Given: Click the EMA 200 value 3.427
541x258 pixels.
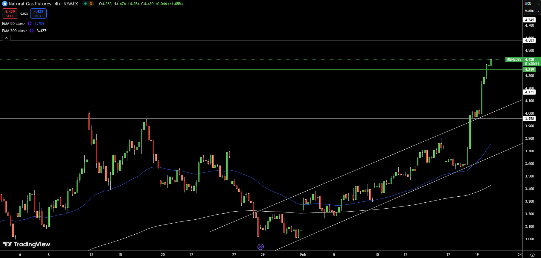Looking at the screenshot, I should [x=42, y=31].
